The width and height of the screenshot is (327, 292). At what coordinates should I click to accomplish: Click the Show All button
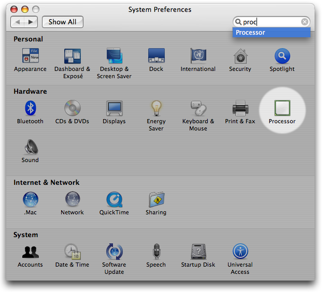pos(63,22)
